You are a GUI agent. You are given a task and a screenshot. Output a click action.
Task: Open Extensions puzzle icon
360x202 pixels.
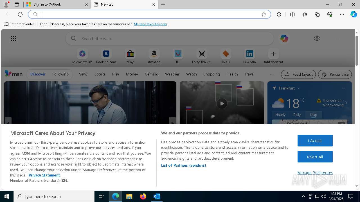279,14
